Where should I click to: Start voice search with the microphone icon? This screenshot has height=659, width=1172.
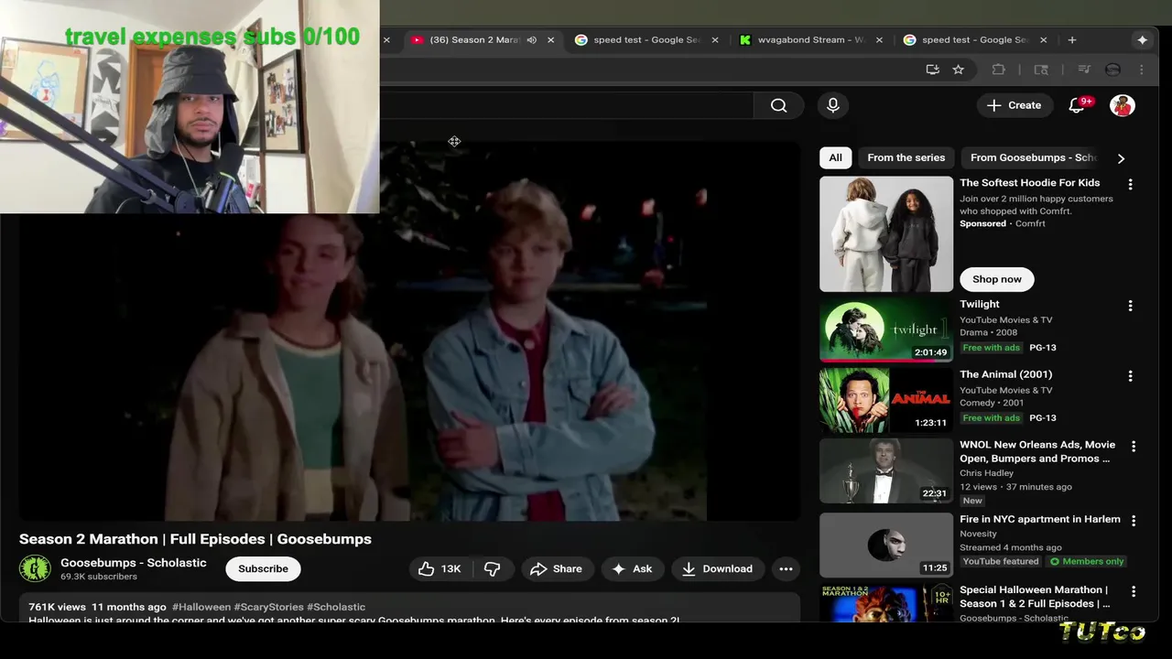coord(832,105)
